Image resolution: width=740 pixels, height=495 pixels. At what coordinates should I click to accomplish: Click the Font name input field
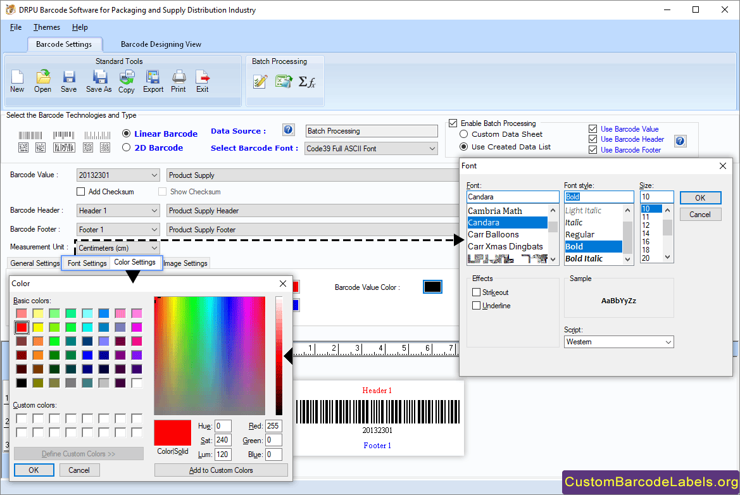tap(513, 197)
